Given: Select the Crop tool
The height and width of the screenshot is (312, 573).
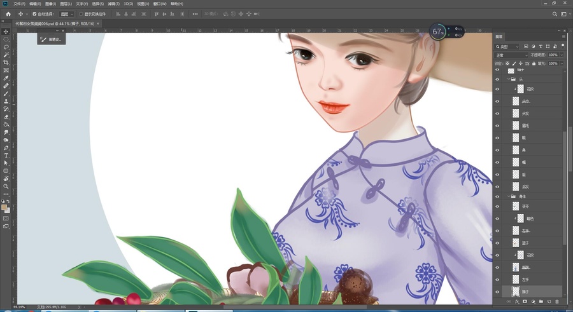Looking at the screenshot, I should 6,62.
